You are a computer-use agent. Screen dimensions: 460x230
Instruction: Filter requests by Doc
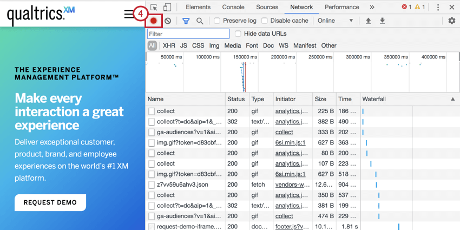pyautogui.click(x=268, y=45)
